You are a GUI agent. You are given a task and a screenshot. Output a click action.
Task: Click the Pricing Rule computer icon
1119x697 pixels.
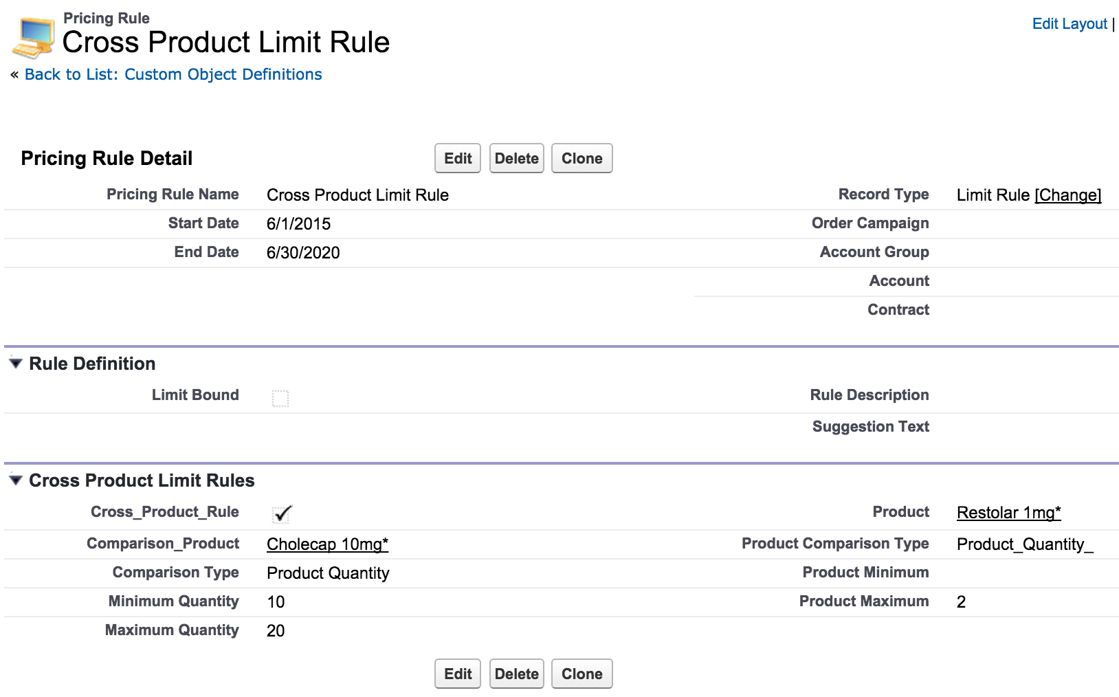[x=33, y=38]
